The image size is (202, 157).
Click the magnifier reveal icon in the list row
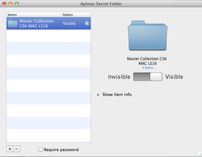87,23
